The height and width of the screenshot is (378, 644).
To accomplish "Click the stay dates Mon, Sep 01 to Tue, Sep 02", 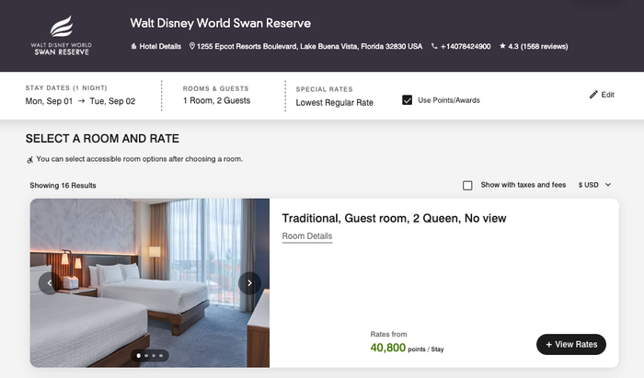I will pyautogui.click(x=81, y=101).
